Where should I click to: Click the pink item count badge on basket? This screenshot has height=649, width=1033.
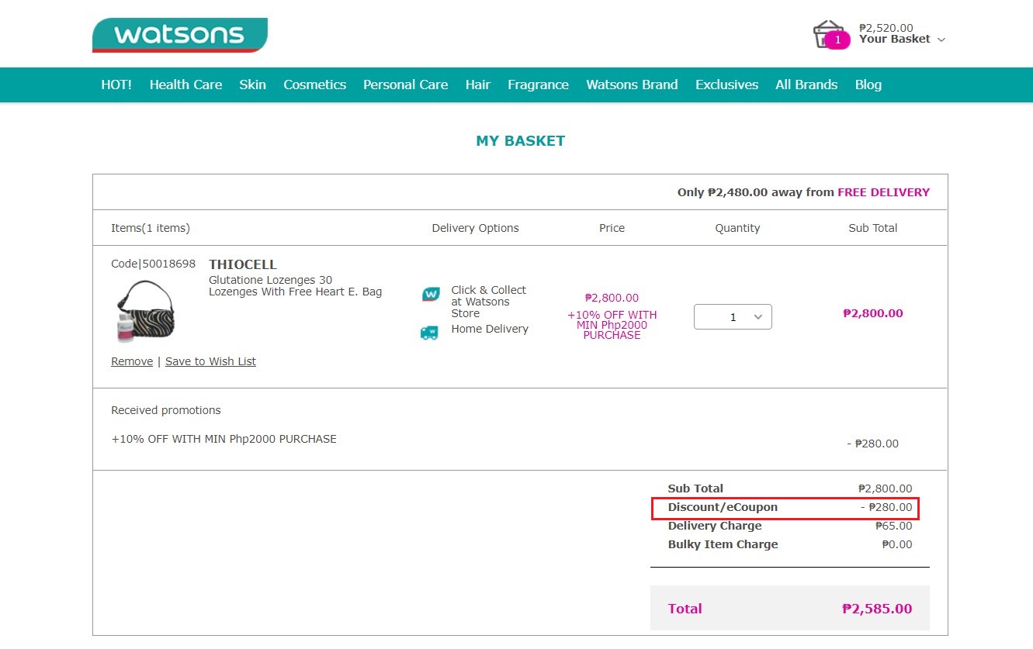837,40
